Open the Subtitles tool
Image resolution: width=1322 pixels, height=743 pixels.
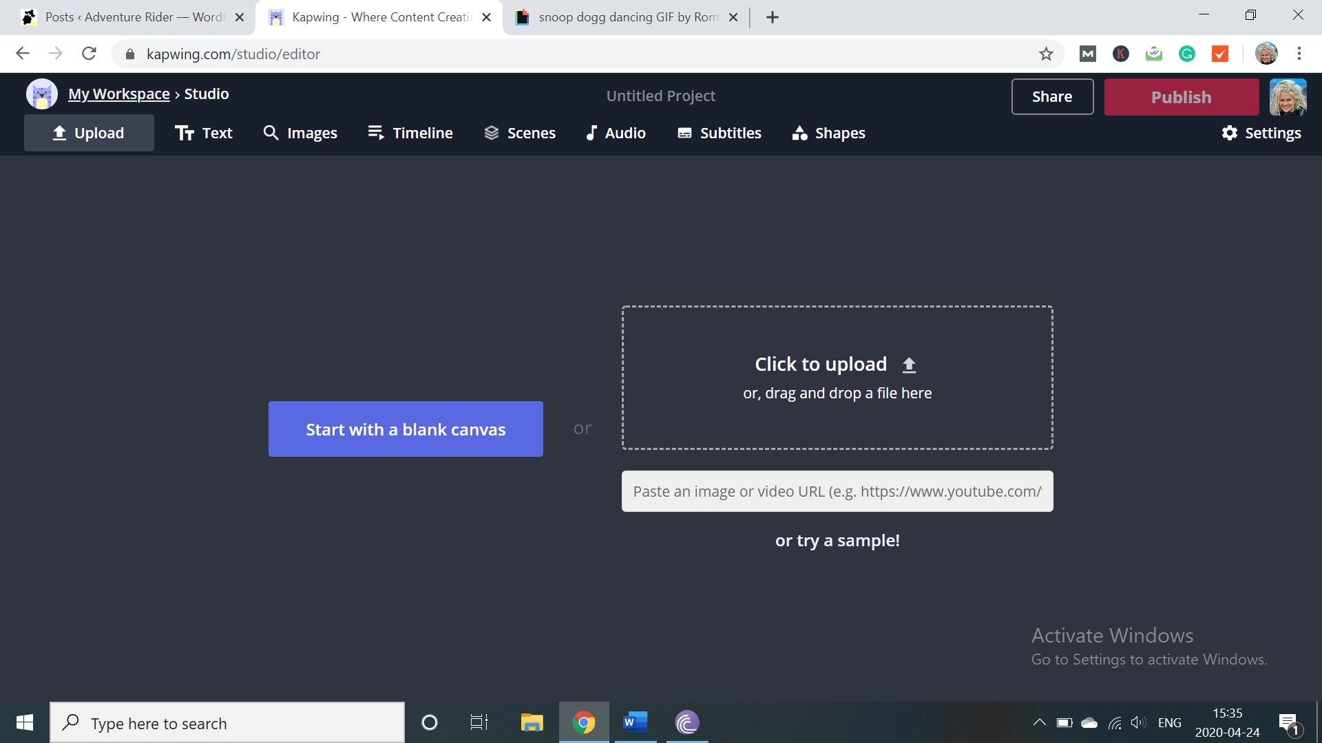click(x=720, y=133)
